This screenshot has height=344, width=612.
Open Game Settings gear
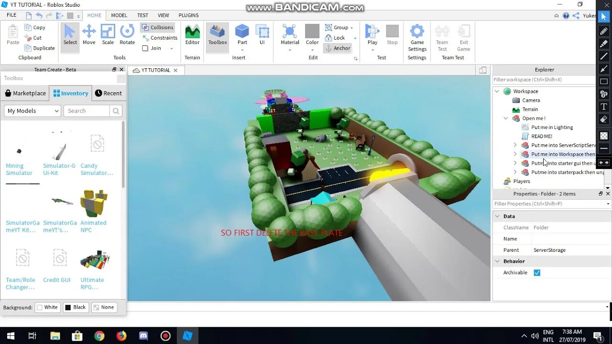tap(417, 37)
